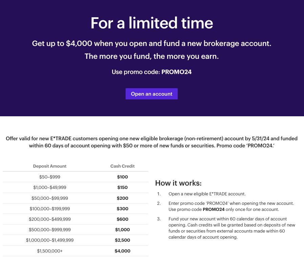The image size is (304, 264).
Task: Click step one Open a new eligible account
Action: click(x=207, y=194)
